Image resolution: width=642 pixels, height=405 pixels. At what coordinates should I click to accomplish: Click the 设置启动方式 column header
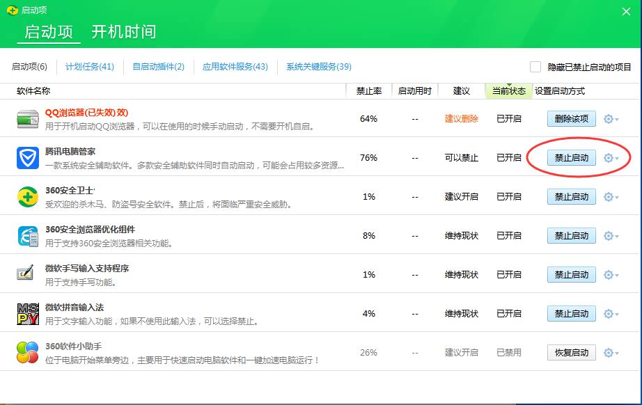pyautogui.click(x=560, y=91)
